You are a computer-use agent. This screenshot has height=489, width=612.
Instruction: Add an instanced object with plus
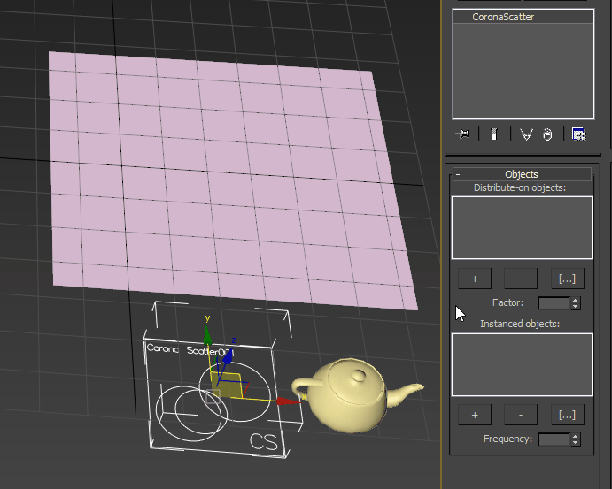point(475,415)
